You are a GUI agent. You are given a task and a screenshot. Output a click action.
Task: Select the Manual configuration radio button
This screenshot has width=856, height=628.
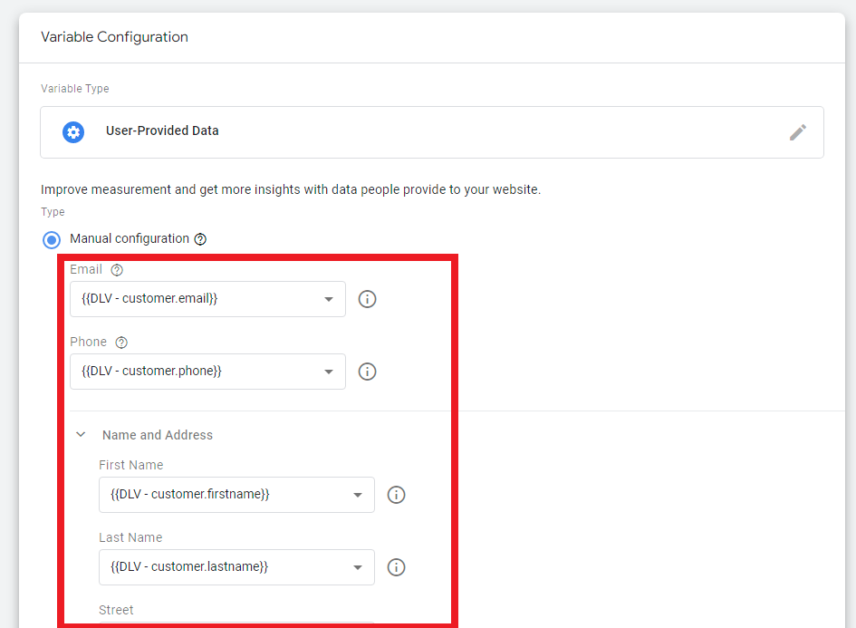[52, 240]
